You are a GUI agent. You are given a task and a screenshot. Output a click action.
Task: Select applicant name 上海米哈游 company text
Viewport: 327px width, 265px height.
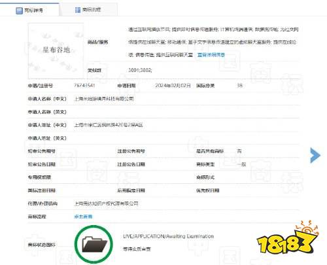(104, 99)
